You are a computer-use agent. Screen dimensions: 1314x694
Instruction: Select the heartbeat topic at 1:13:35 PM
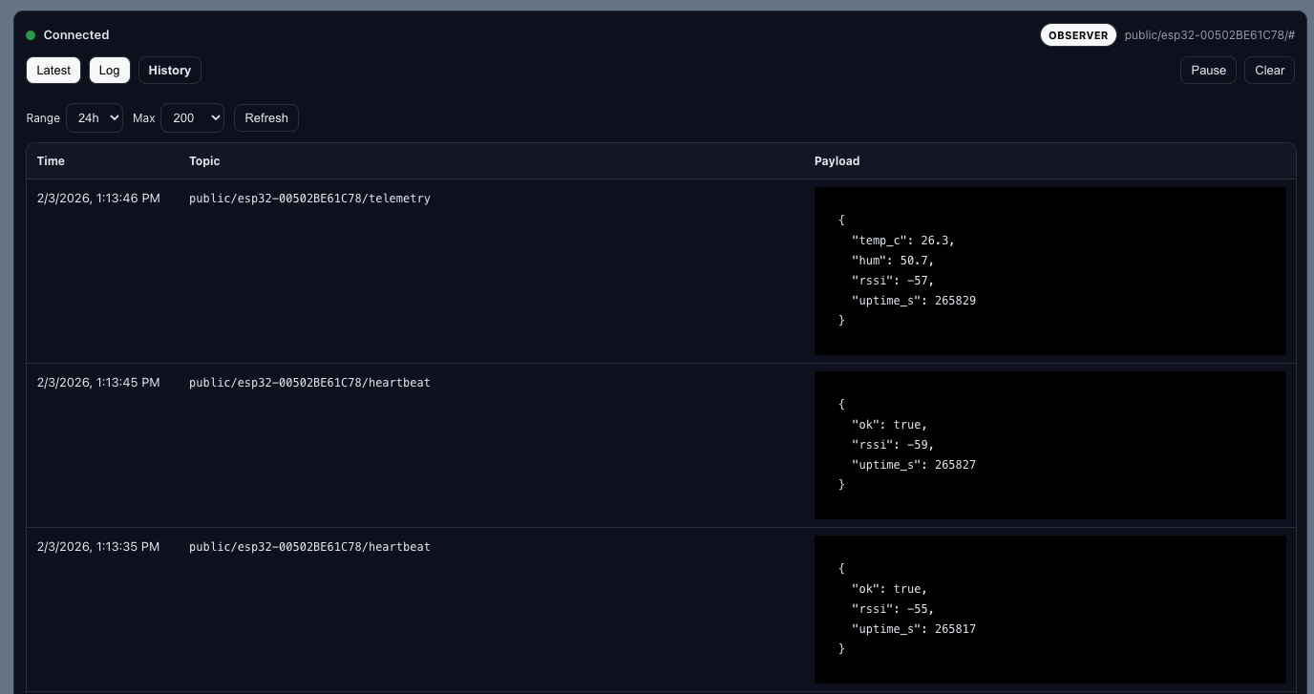(309, 547)
